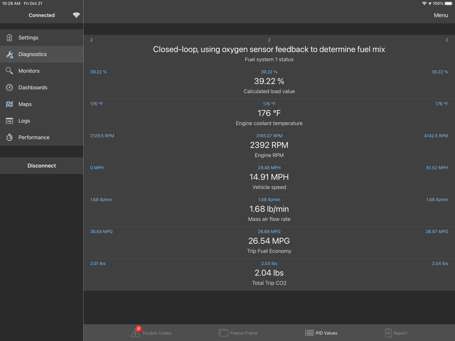The height and width of the screenshot is (341, 455).
Task: Tap the Report clipboard icon
Action: [x=388, y=333]
